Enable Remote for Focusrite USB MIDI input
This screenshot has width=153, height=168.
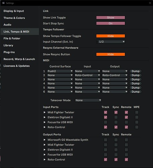click(x=126, y=122)
